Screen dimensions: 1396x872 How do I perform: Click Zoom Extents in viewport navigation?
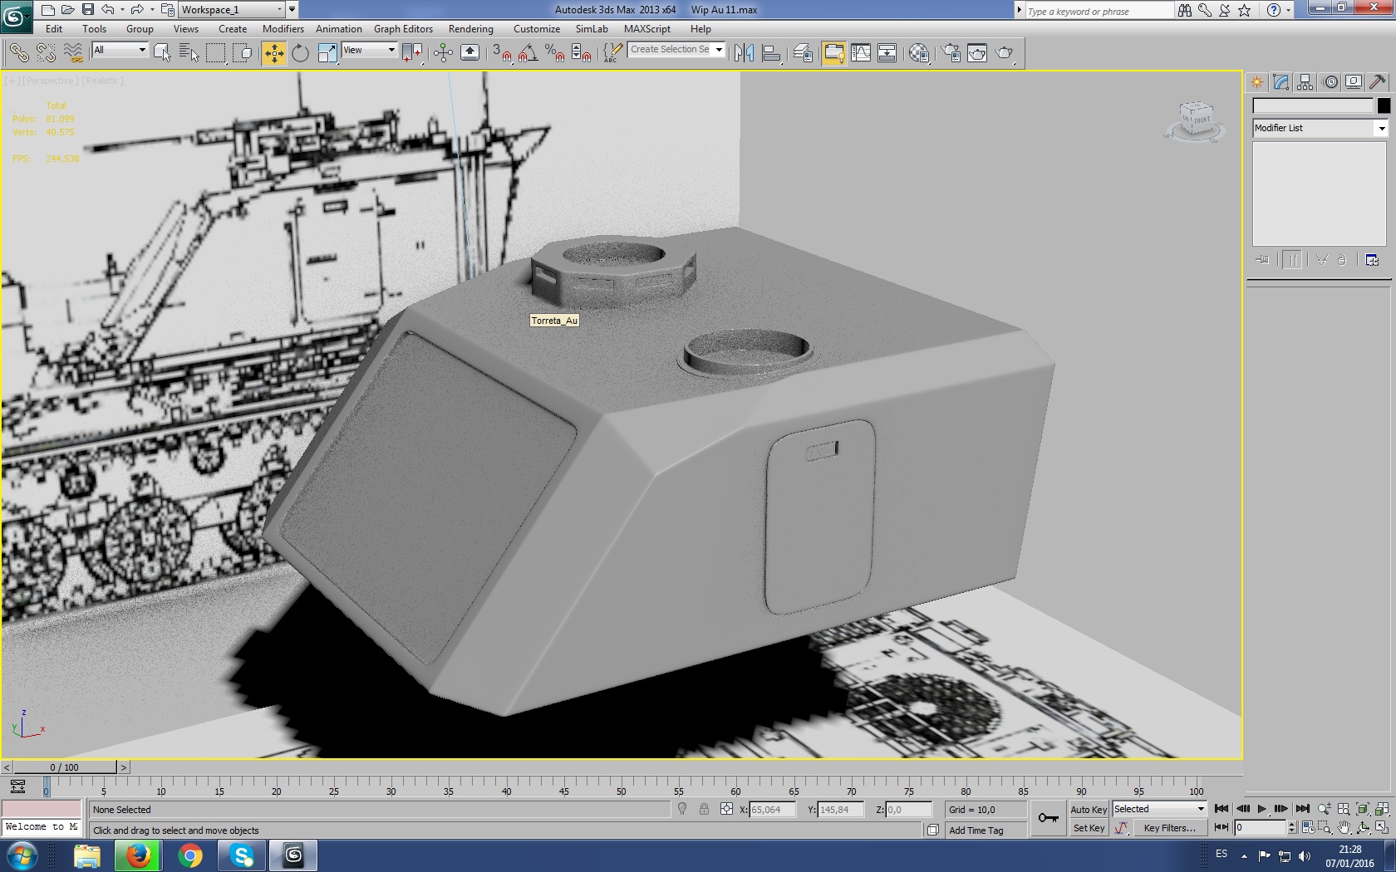[1363, 810]
